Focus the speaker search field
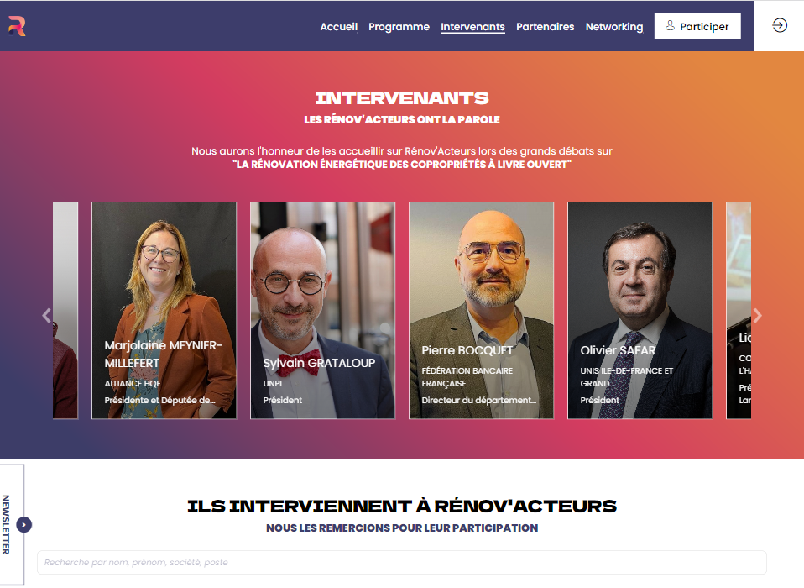 coord(402,562)
